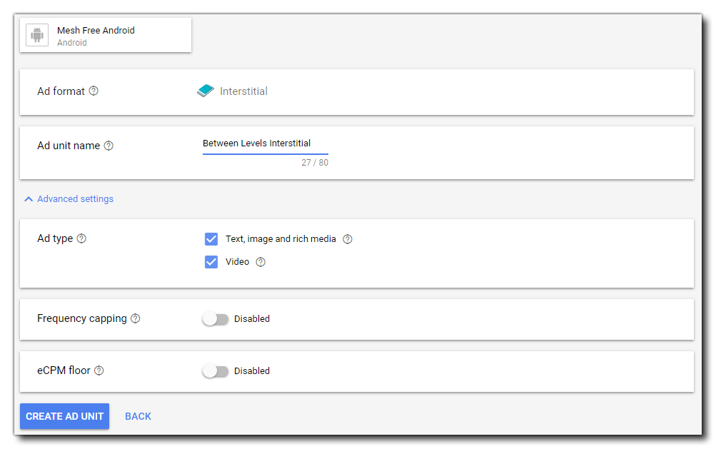
Task: Click the Android robot app icon
Action: (37, 35)
